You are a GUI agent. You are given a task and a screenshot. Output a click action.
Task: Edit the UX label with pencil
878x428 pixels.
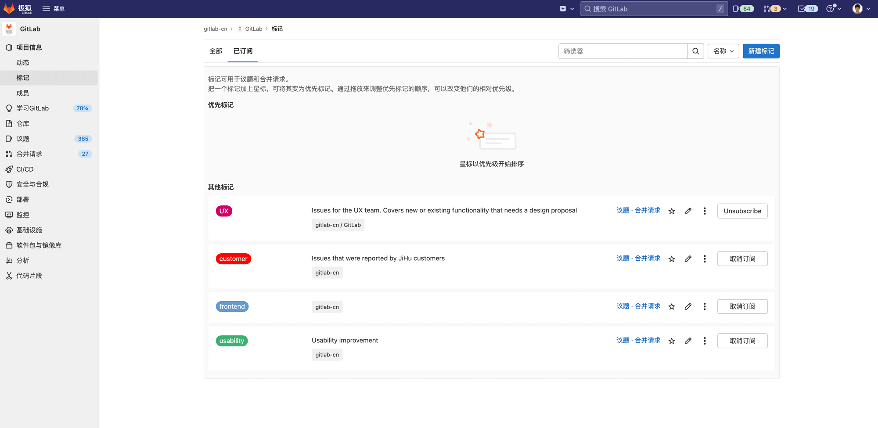(688, 211)
